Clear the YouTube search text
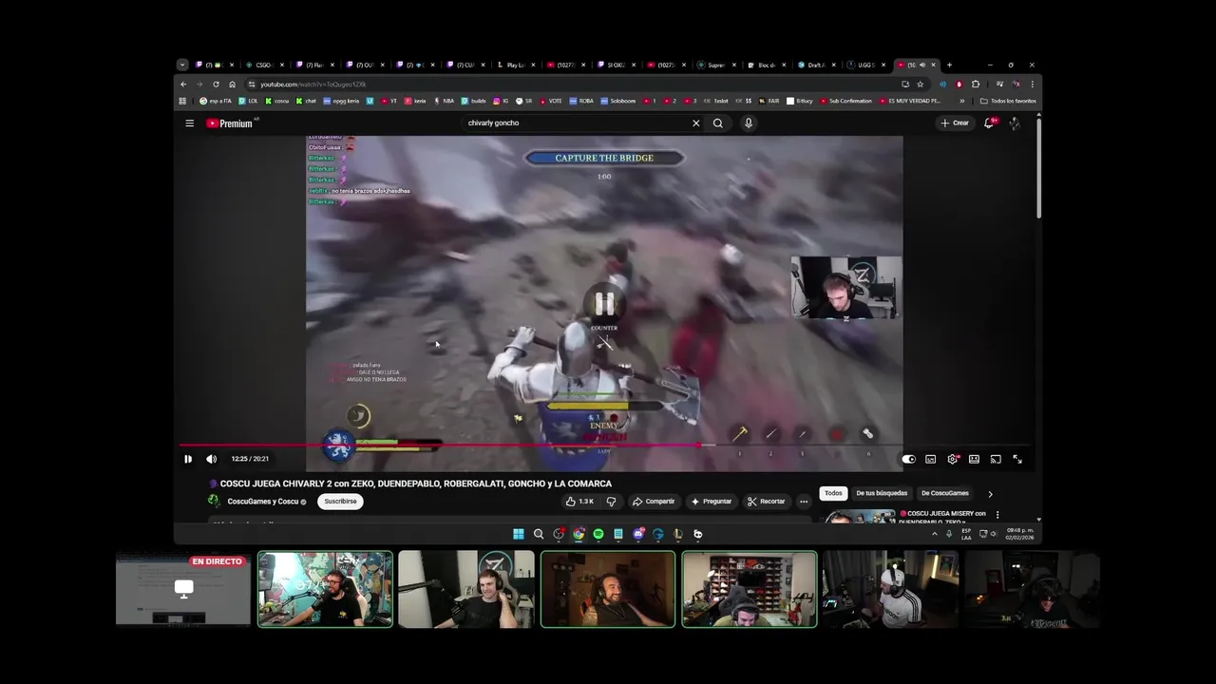This screenshot has width=1216, height=684. pos(695,123)
